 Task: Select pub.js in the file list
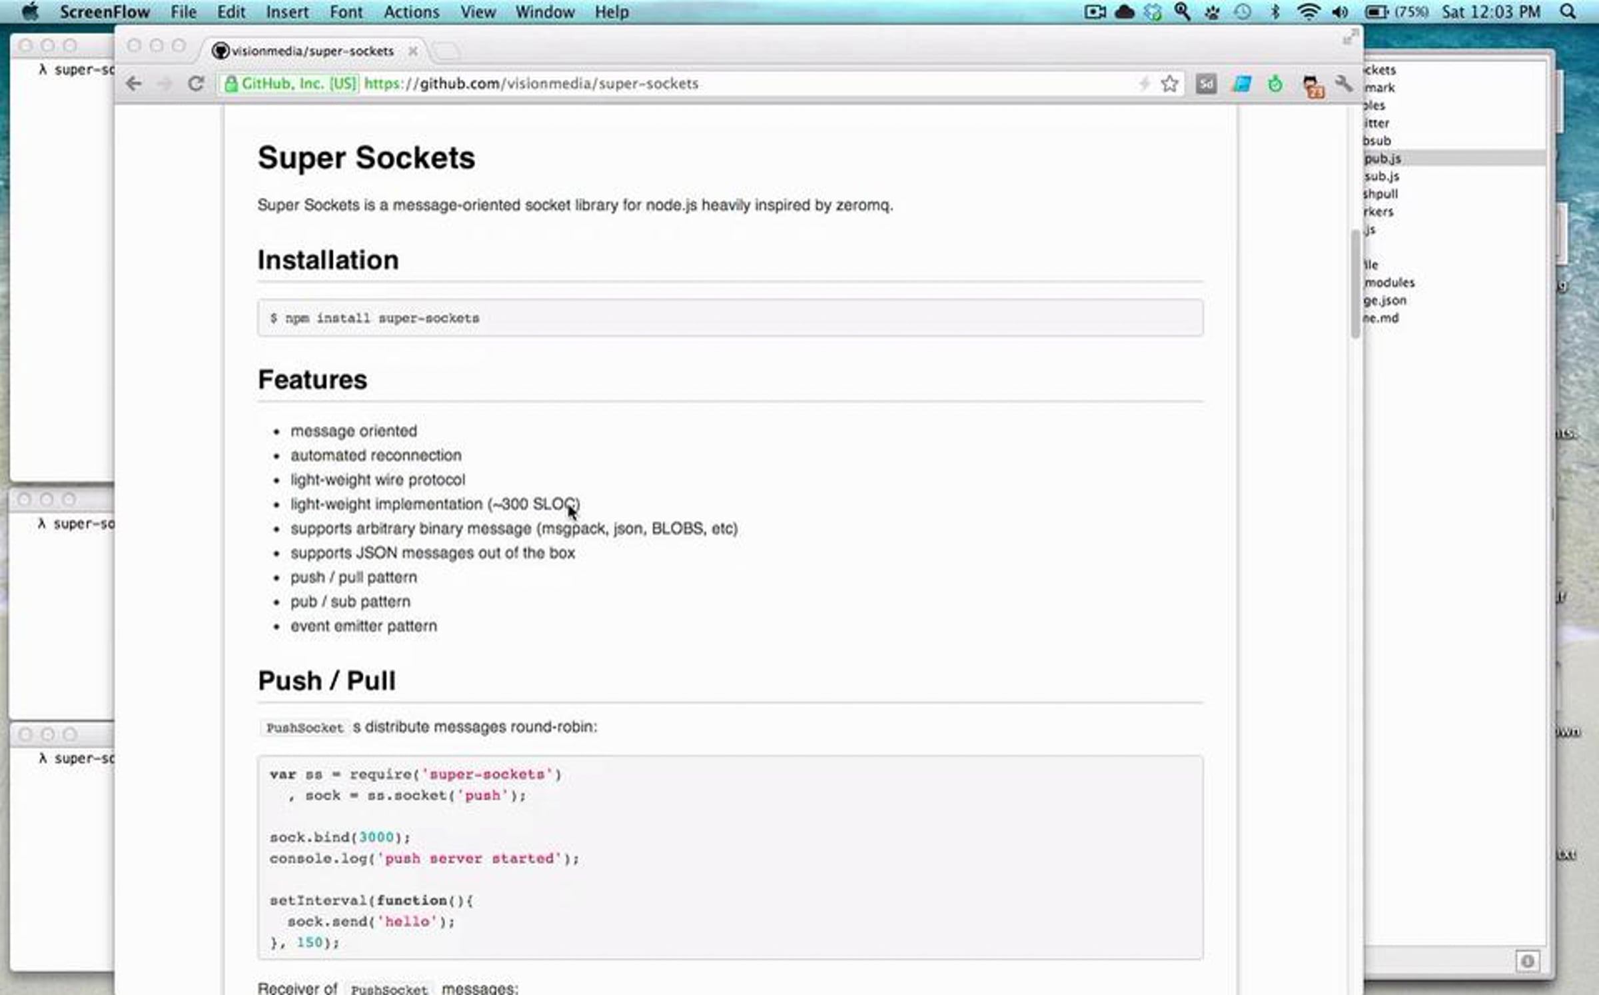(1383, 159)
